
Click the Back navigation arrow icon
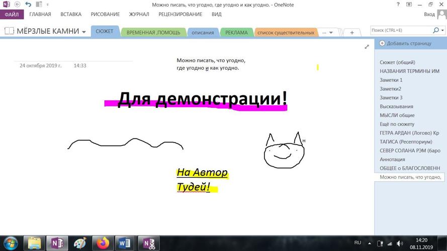(17, 5)
